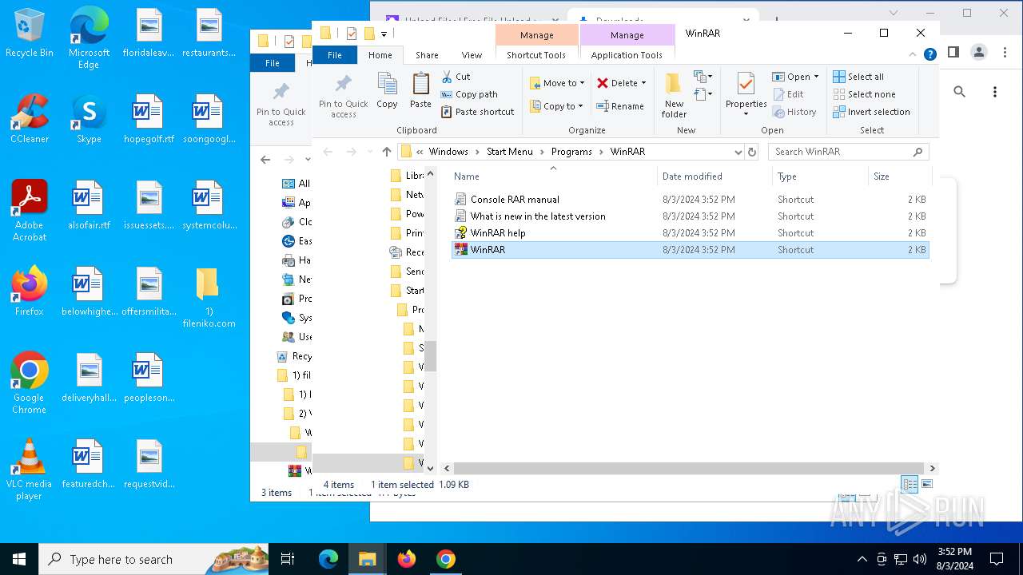Click the New folder icon
The image size is (1023, 575).
674,95
